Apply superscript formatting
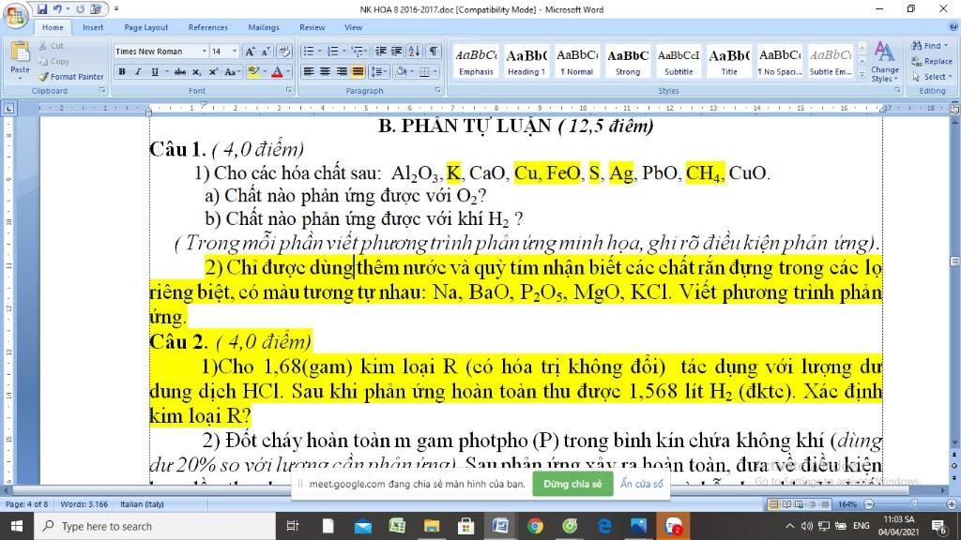 tap(213, 71)
